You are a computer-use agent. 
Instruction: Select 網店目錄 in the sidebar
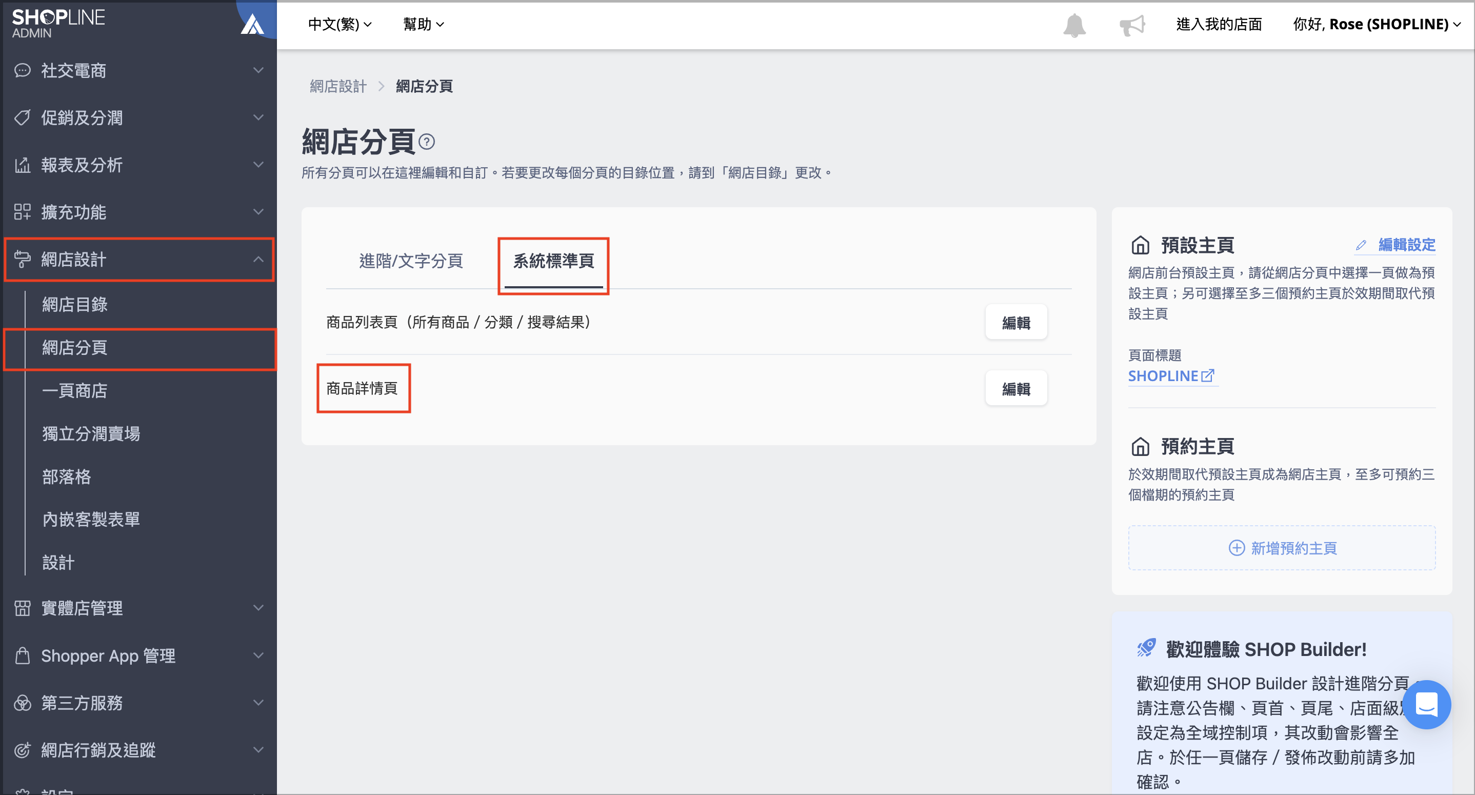point(75,305)
